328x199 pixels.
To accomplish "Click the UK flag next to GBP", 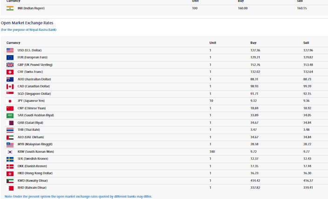I will click(10, 64).
